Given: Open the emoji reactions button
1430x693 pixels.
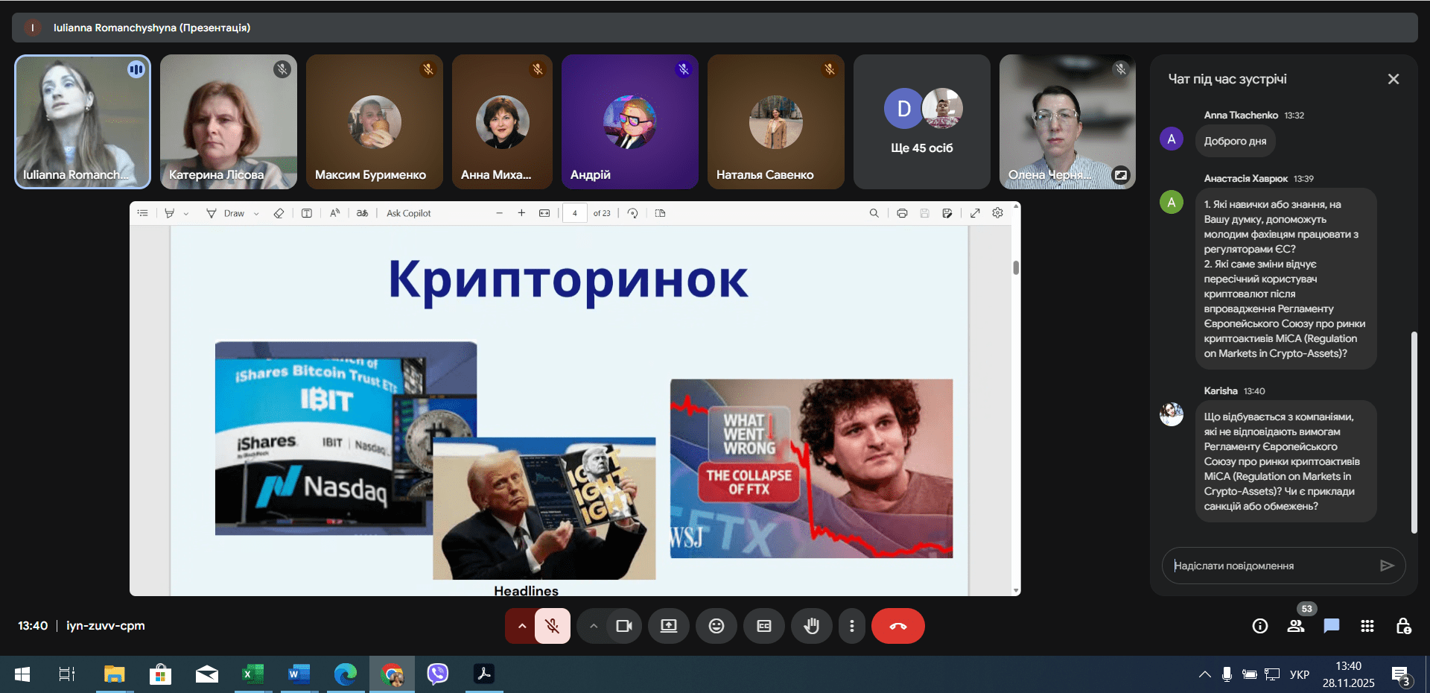Looking at the screenshot, I should [716, 626].
